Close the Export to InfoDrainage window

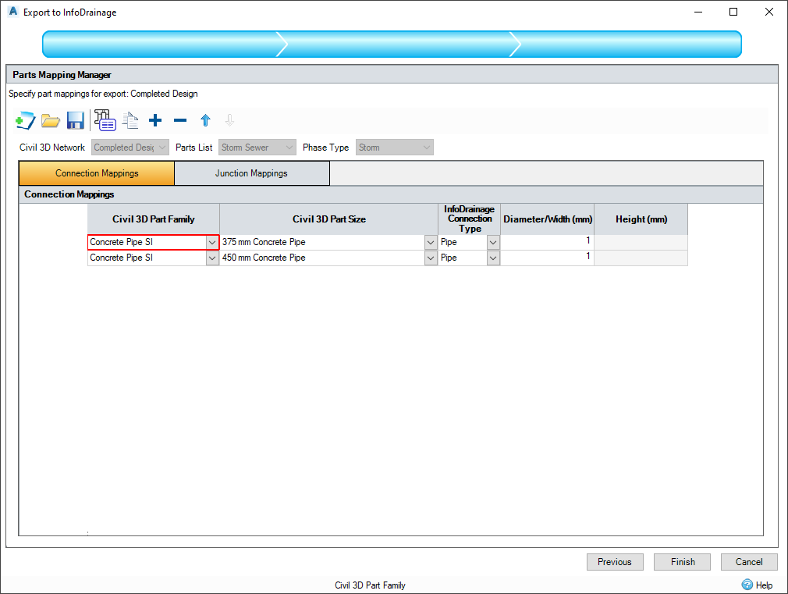(769, 12)
